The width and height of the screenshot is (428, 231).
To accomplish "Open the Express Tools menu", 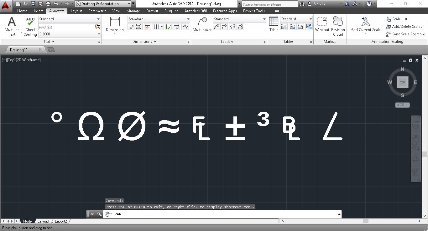I will tap(254, 11).
